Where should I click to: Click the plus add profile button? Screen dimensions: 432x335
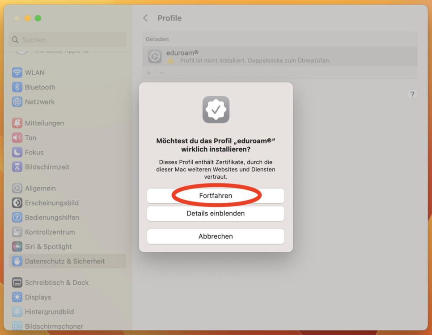(x=149, y=73)
